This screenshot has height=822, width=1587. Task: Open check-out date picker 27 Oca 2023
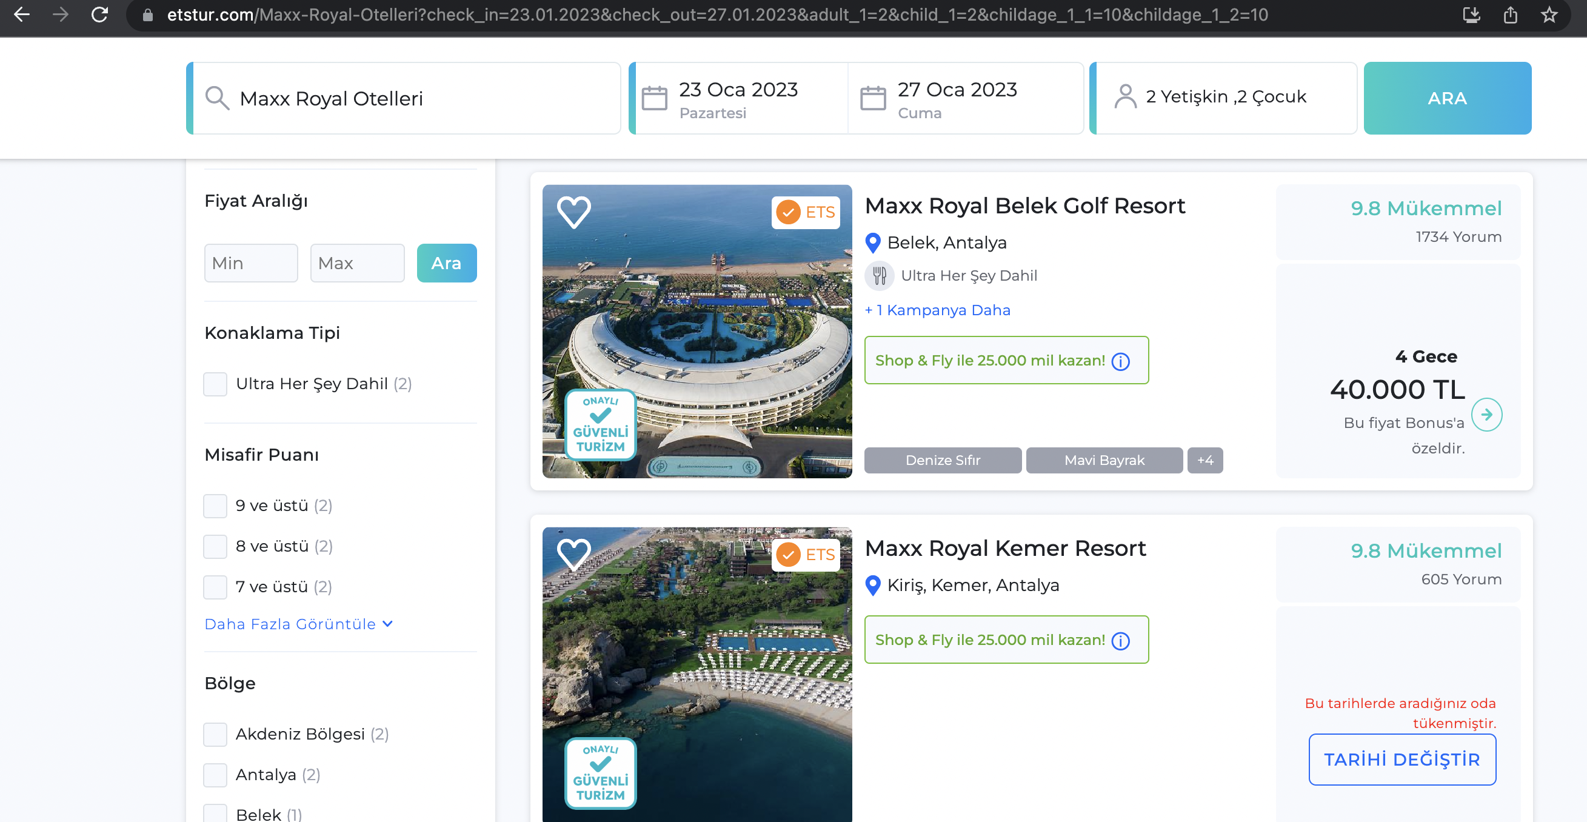(957, 98)
